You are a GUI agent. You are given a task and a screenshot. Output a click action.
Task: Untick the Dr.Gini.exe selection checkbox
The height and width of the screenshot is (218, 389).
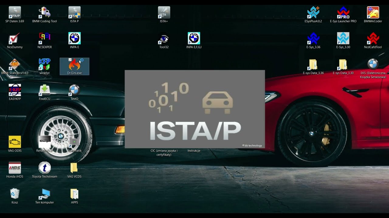click(x=70, y=60)
